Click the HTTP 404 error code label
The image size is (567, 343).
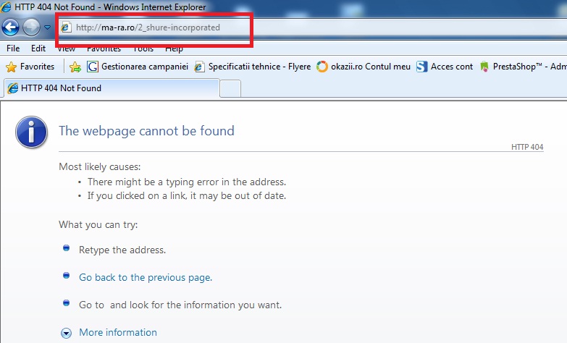pyautogui.click(x=527, y=147)
